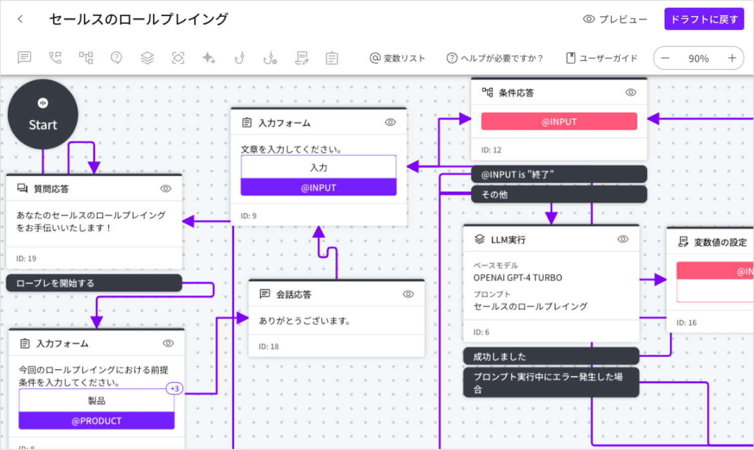Image resolution: width=754 pixels, height=450 pixels.
Task: Toggle eye icon on 条件応答 node
Action: point(631,92)
